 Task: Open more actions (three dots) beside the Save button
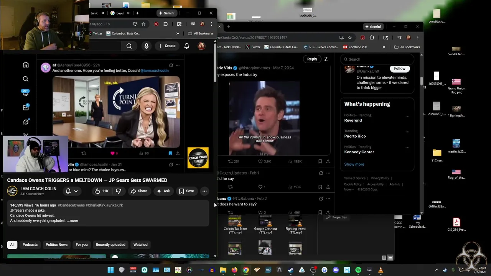click(204, 191)
